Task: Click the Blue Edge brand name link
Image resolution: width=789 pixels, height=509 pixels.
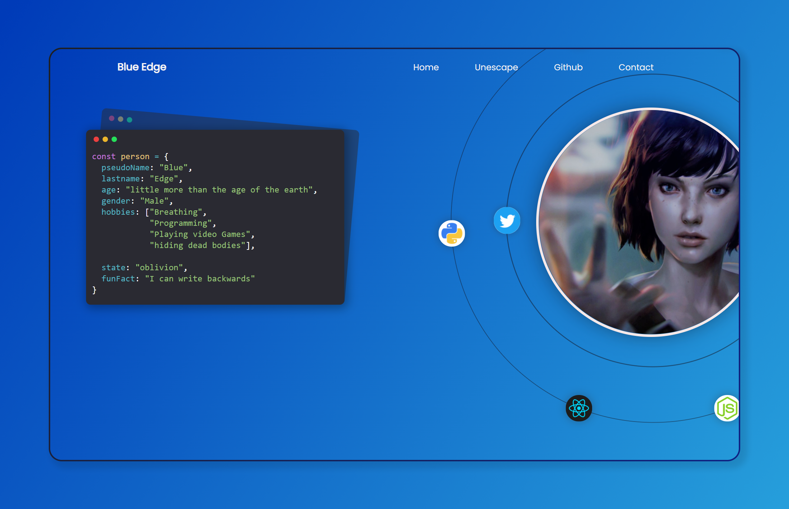Action: point(141,67)
